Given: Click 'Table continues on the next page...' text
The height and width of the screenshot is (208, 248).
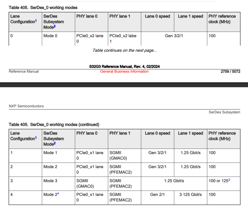Looking at the screenshot, I should pos(125,50).
